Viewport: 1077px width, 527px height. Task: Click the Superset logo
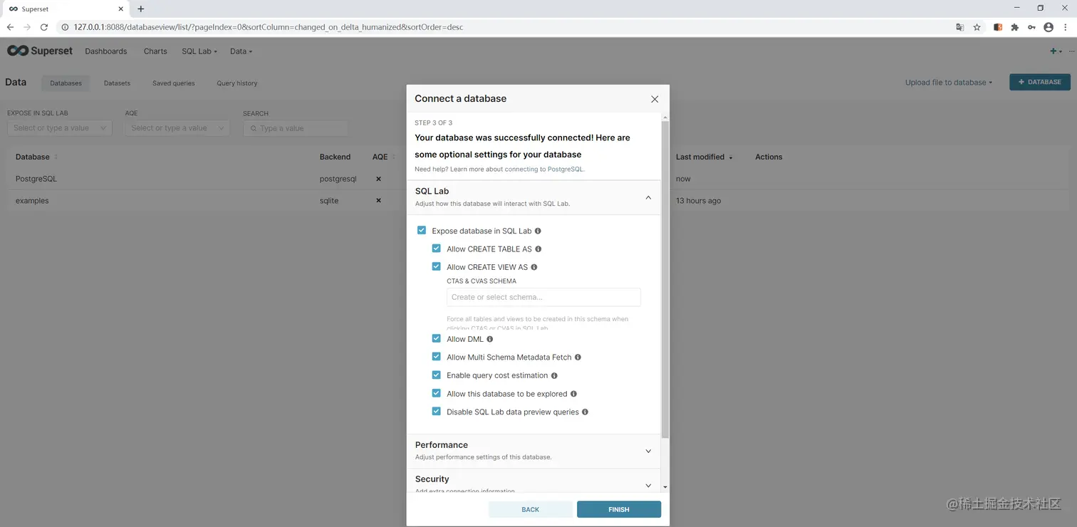point(40,51)
